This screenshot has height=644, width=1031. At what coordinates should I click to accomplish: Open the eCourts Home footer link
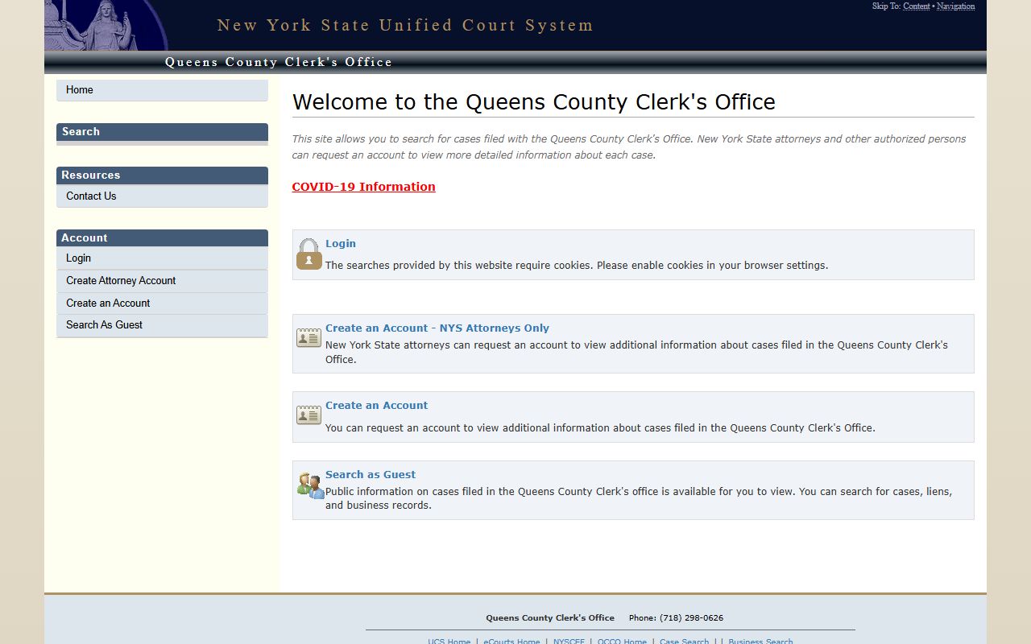coord(511,642)
